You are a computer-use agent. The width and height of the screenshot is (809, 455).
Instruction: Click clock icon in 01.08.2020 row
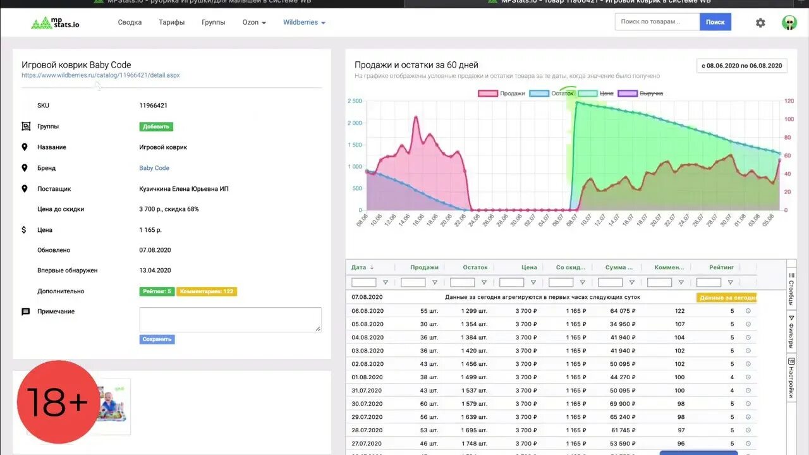coord(748,377)
